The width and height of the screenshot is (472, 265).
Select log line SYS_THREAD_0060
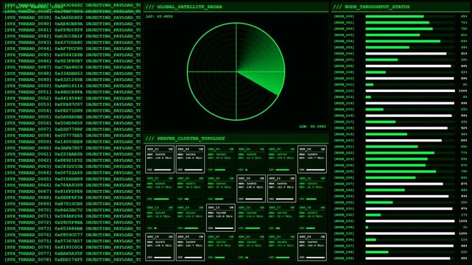tap(73, 148)
